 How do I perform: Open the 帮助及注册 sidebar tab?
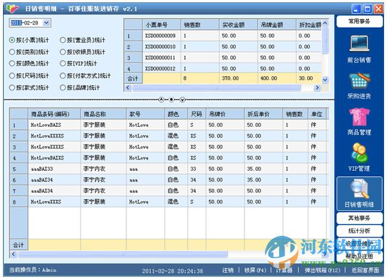(x=360, y=257)
